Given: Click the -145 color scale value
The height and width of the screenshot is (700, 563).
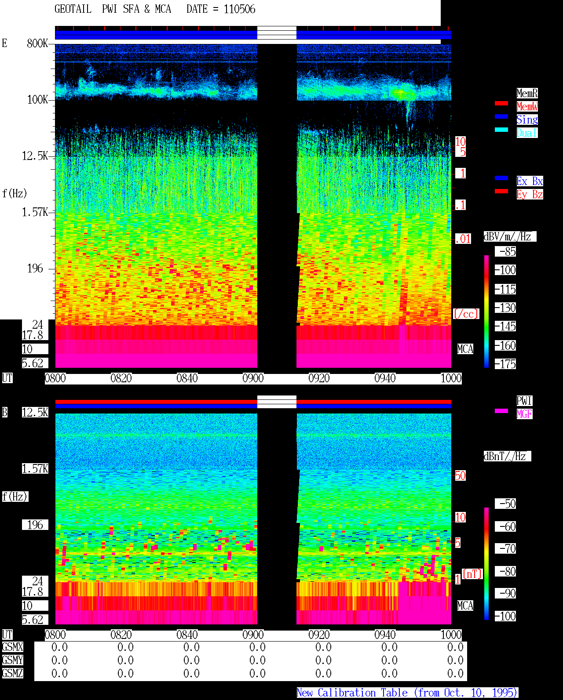Looking at the screenshot, I should click(x=505, y=326).
